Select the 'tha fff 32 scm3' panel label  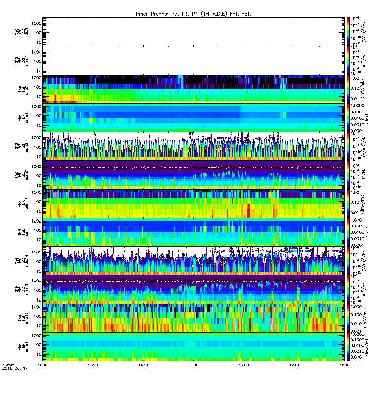click(22, 60)
